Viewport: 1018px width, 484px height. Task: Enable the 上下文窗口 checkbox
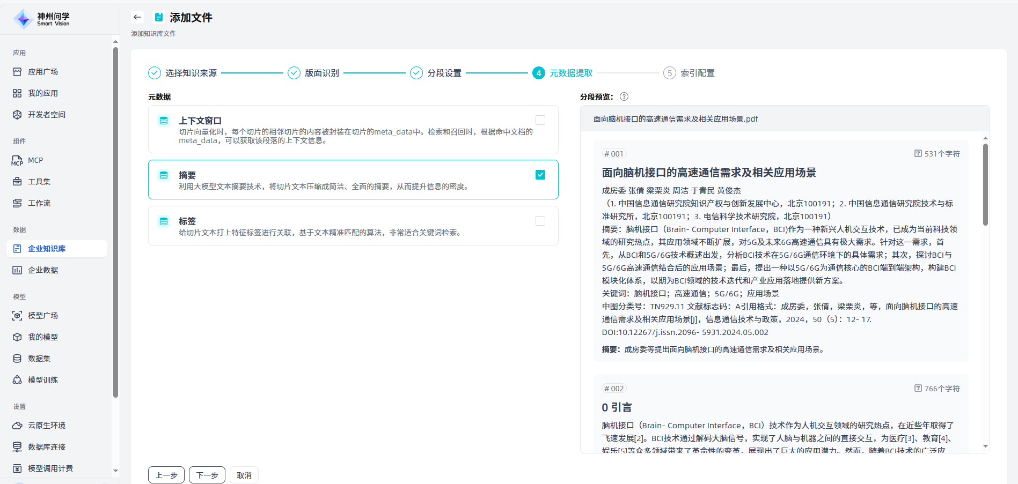pyautogui.click(x=540, y=121)
